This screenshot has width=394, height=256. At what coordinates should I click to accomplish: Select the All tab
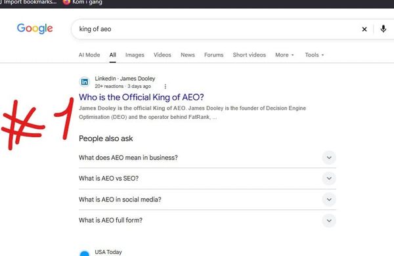[x=112, y=54]
